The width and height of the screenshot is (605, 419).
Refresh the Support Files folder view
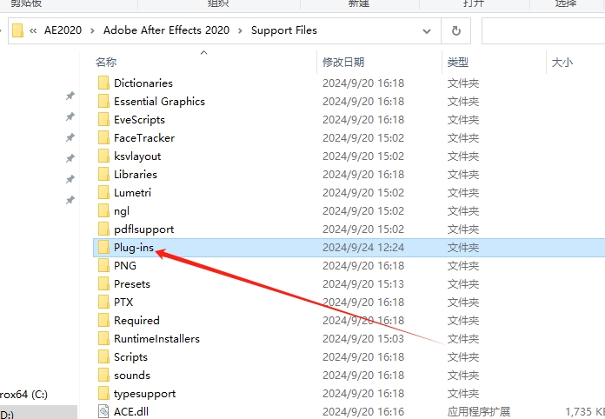pyautogui.click(x=456, y=31)
